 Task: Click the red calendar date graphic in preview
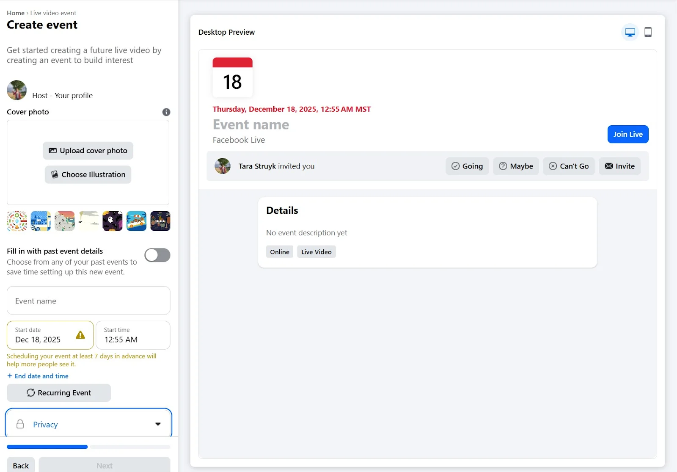tap(232, 77)
